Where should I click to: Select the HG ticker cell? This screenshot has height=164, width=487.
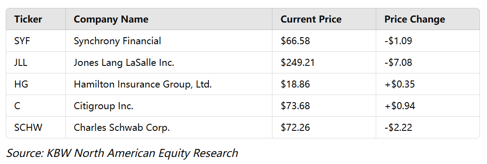[x=36, y=84]
